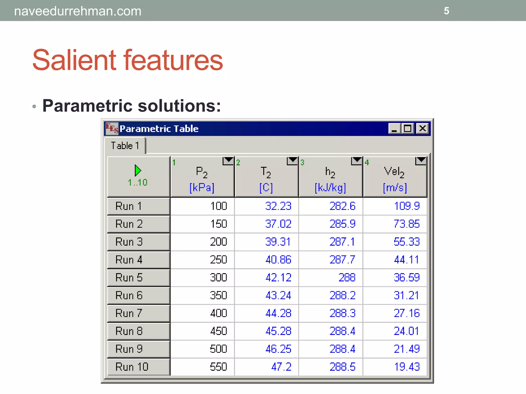The height and width of the screenshot is (394, 526).
Task: Select the Run 6 row header
Action: 139,295
